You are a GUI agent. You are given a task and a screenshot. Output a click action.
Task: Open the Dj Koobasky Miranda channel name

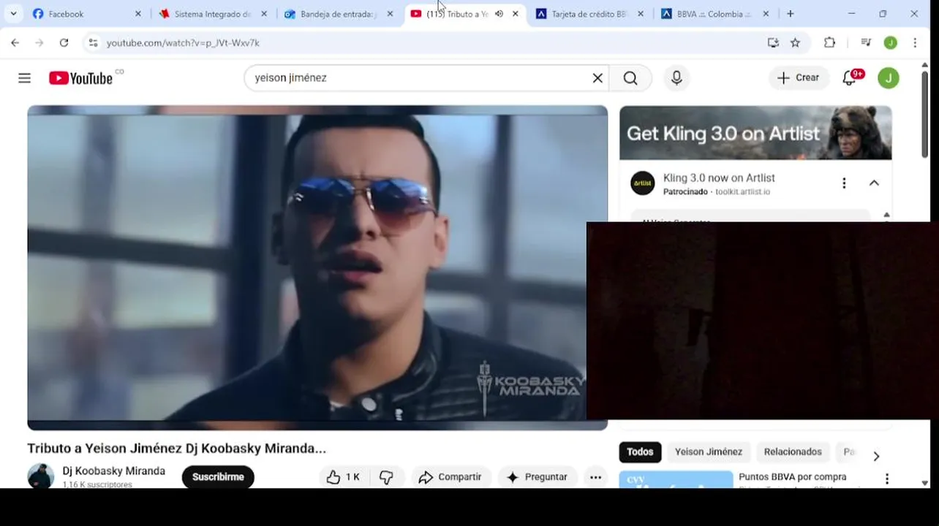coord(113,471)
